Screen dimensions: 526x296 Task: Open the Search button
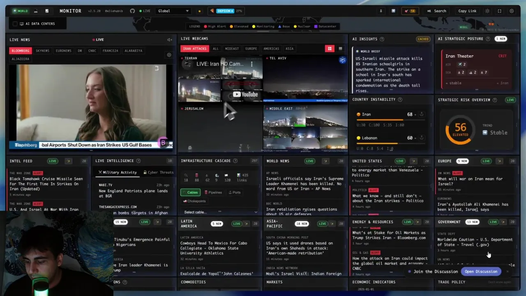coord(436,11)
